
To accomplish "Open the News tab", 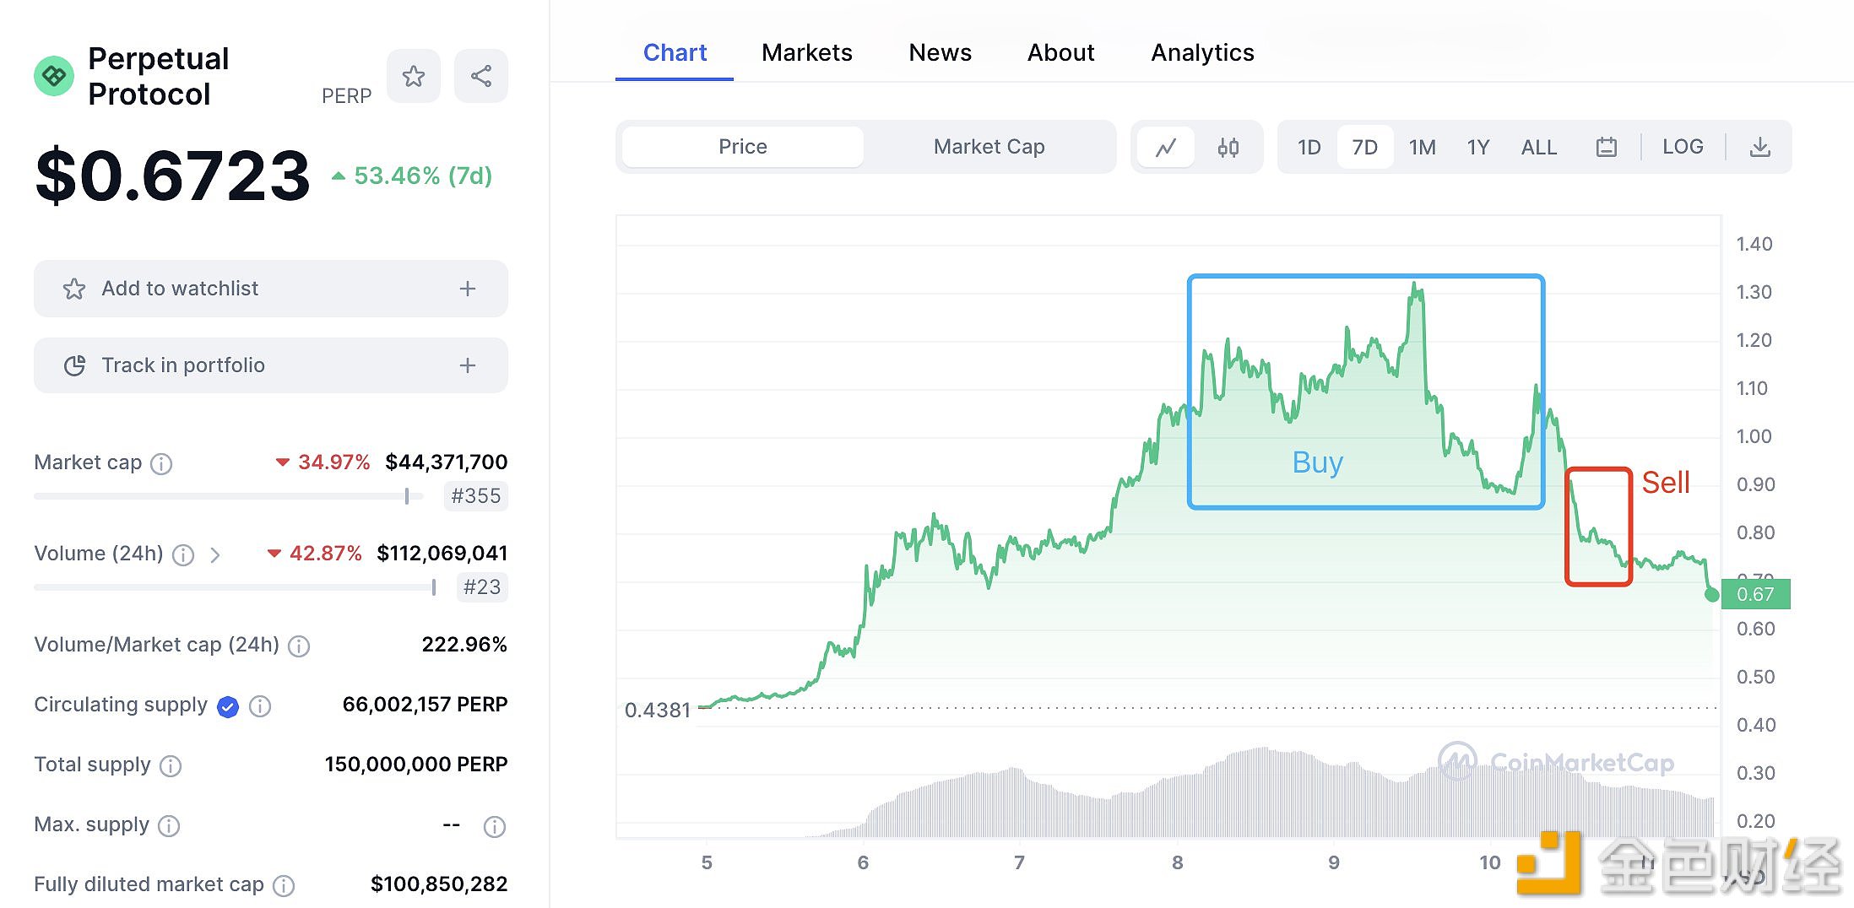I will point(941,52).
